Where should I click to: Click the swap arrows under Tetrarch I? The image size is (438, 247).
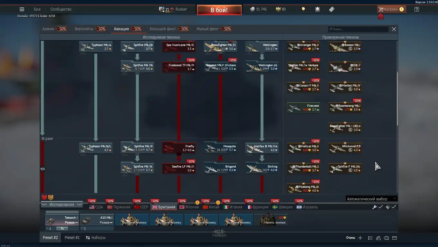click(62, 229)
